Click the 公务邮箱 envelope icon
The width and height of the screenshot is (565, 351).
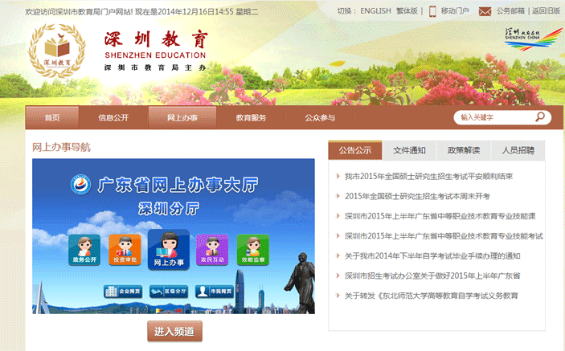click(485, 11)
